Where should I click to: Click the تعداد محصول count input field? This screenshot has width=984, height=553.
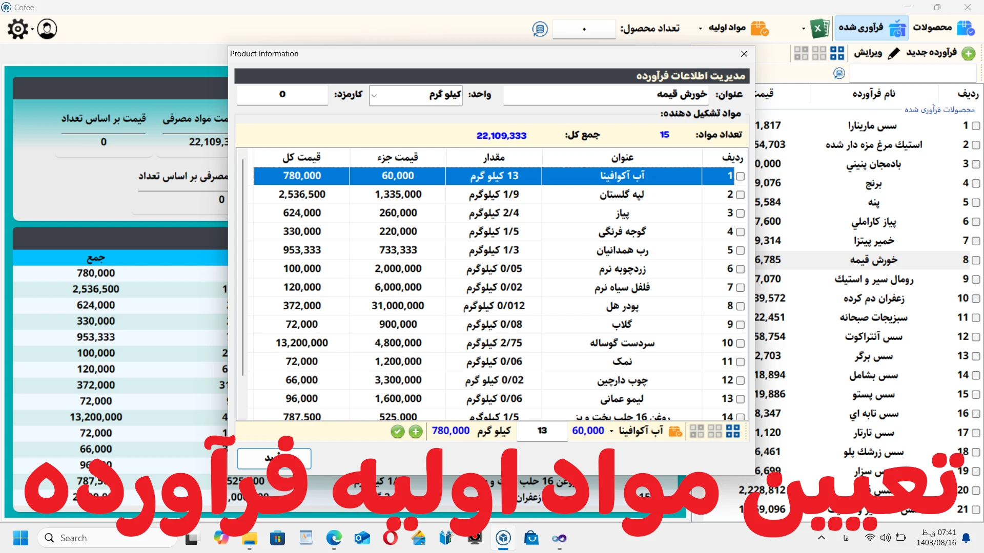[584, 29]
